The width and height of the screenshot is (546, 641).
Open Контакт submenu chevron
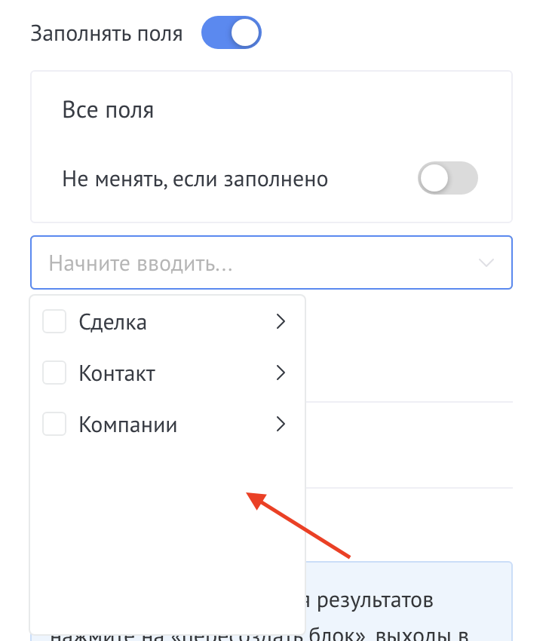pyautogui.click(x=281, y=373)
